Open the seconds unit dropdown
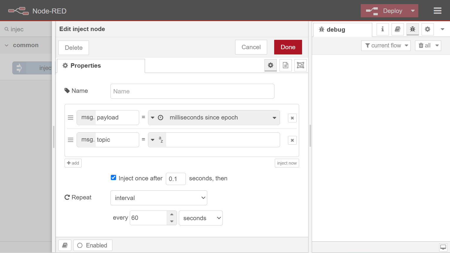 point(200,218)
